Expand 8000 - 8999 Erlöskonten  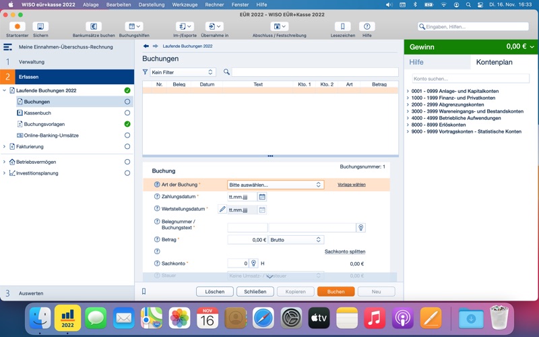point(408,125)
